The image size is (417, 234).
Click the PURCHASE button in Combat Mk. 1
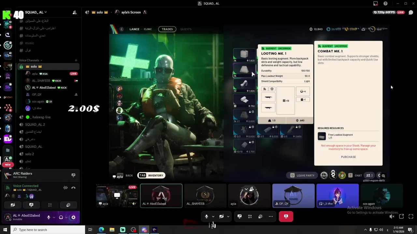(x=348, y=157)
